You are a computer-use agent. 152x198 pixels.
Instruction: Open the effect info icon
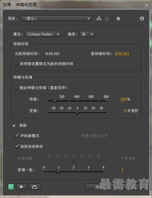(142, 18)
